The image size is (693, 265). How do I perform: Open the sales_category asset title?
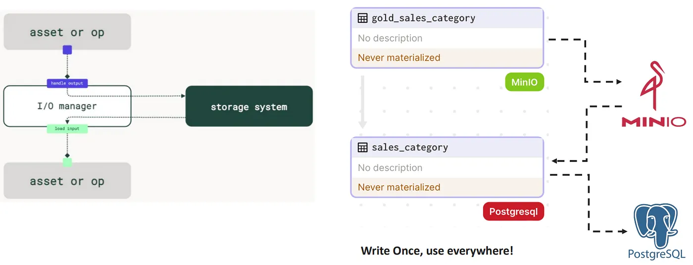tap(410, 148)
